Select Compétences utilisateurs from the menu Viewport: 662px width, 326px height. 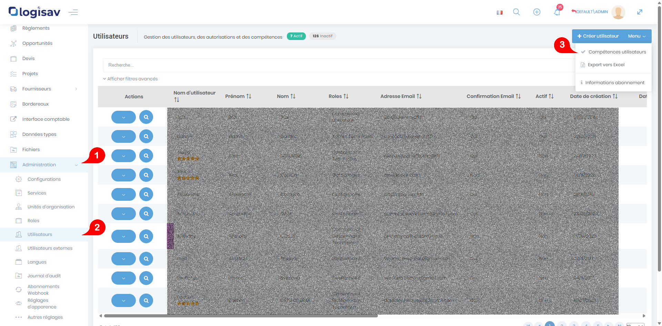(x=617, y=52)
